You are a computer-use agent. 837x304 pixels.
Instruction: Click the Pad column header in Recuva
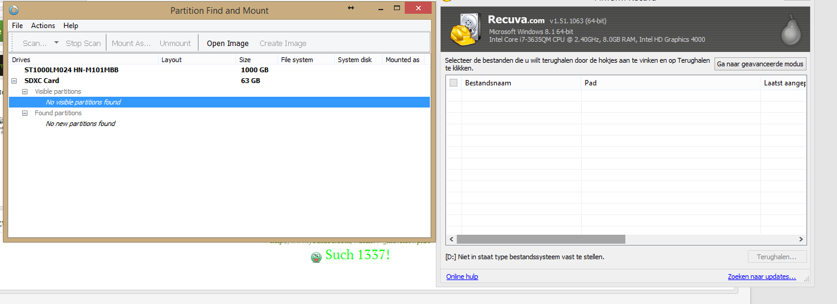[670, 83]
